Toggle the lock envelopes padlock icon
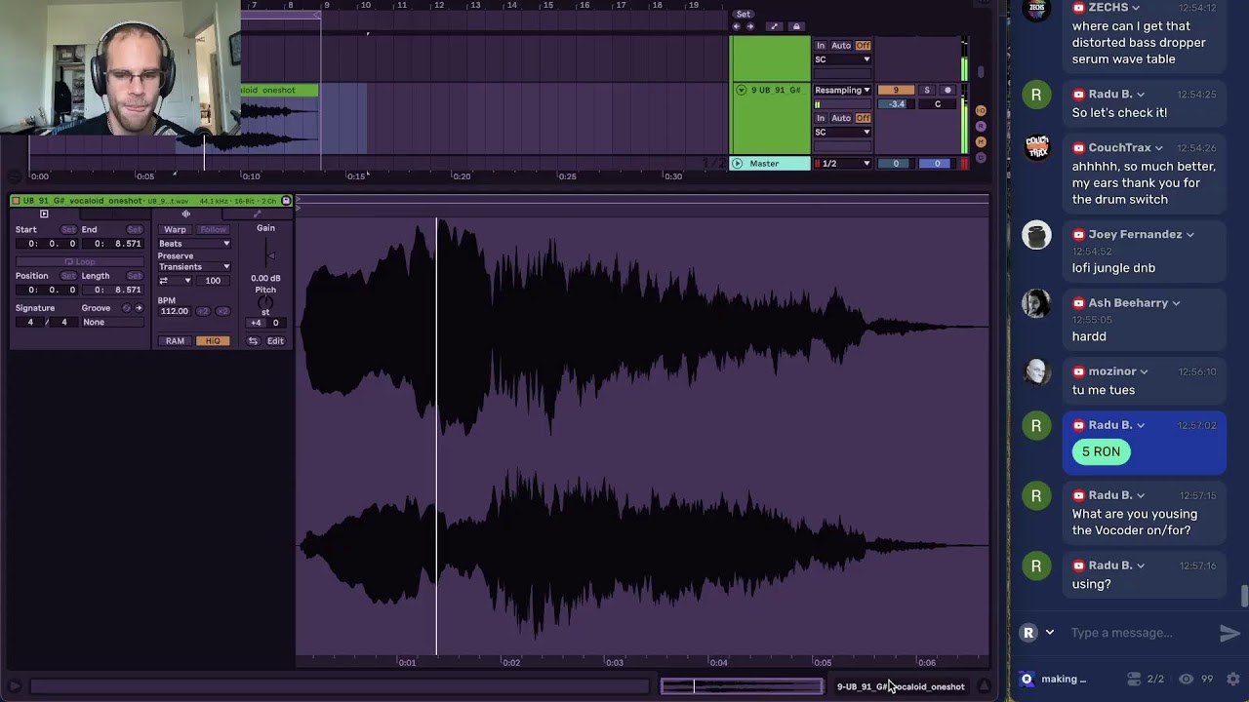This screenshot has width=1249, height=702. coord(796,26)
